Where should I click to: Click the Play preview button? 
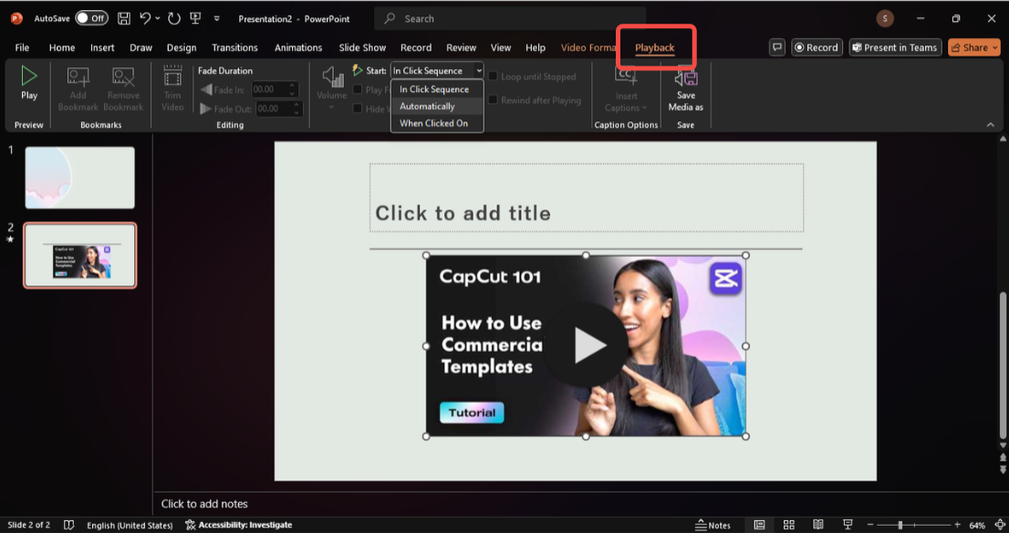pyautogui.click(x=28, y=84)
